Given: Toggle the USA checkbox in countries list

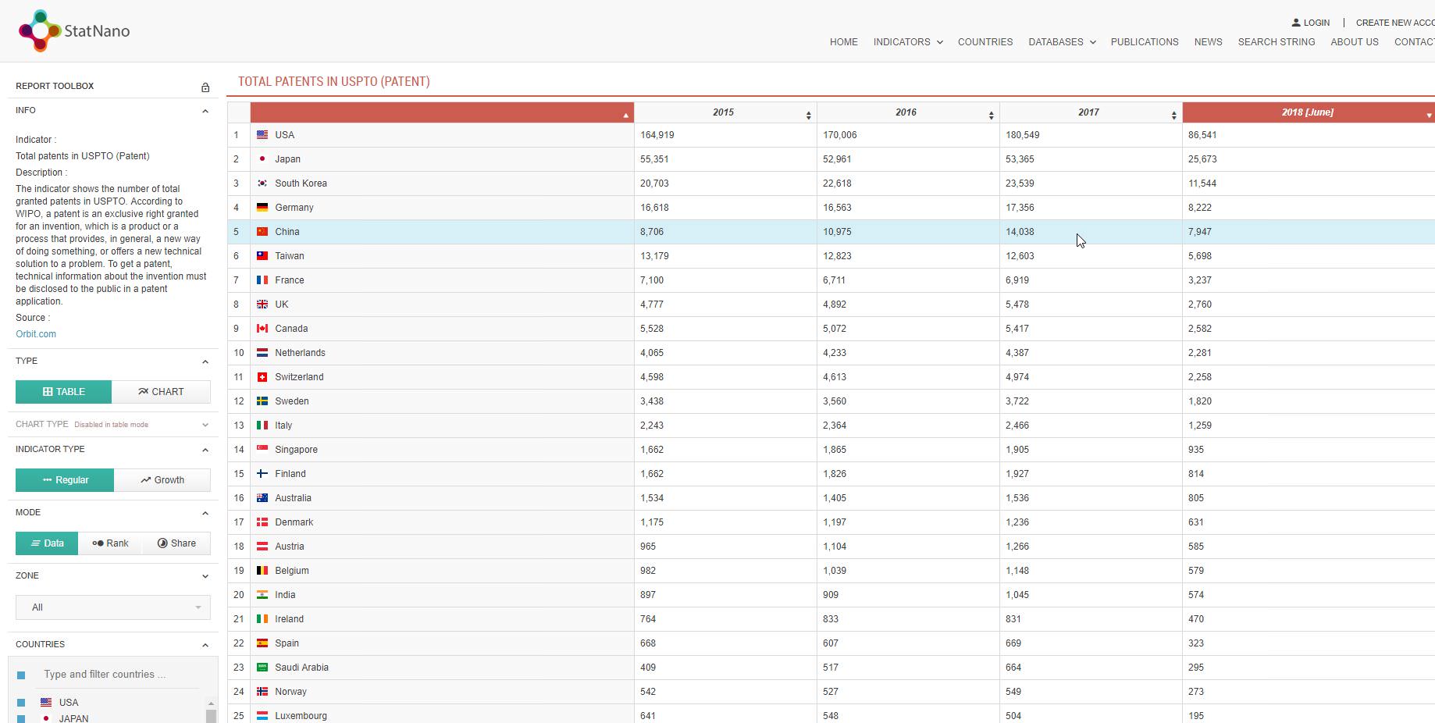Looking at the screenshot, I should click(21, 703).
